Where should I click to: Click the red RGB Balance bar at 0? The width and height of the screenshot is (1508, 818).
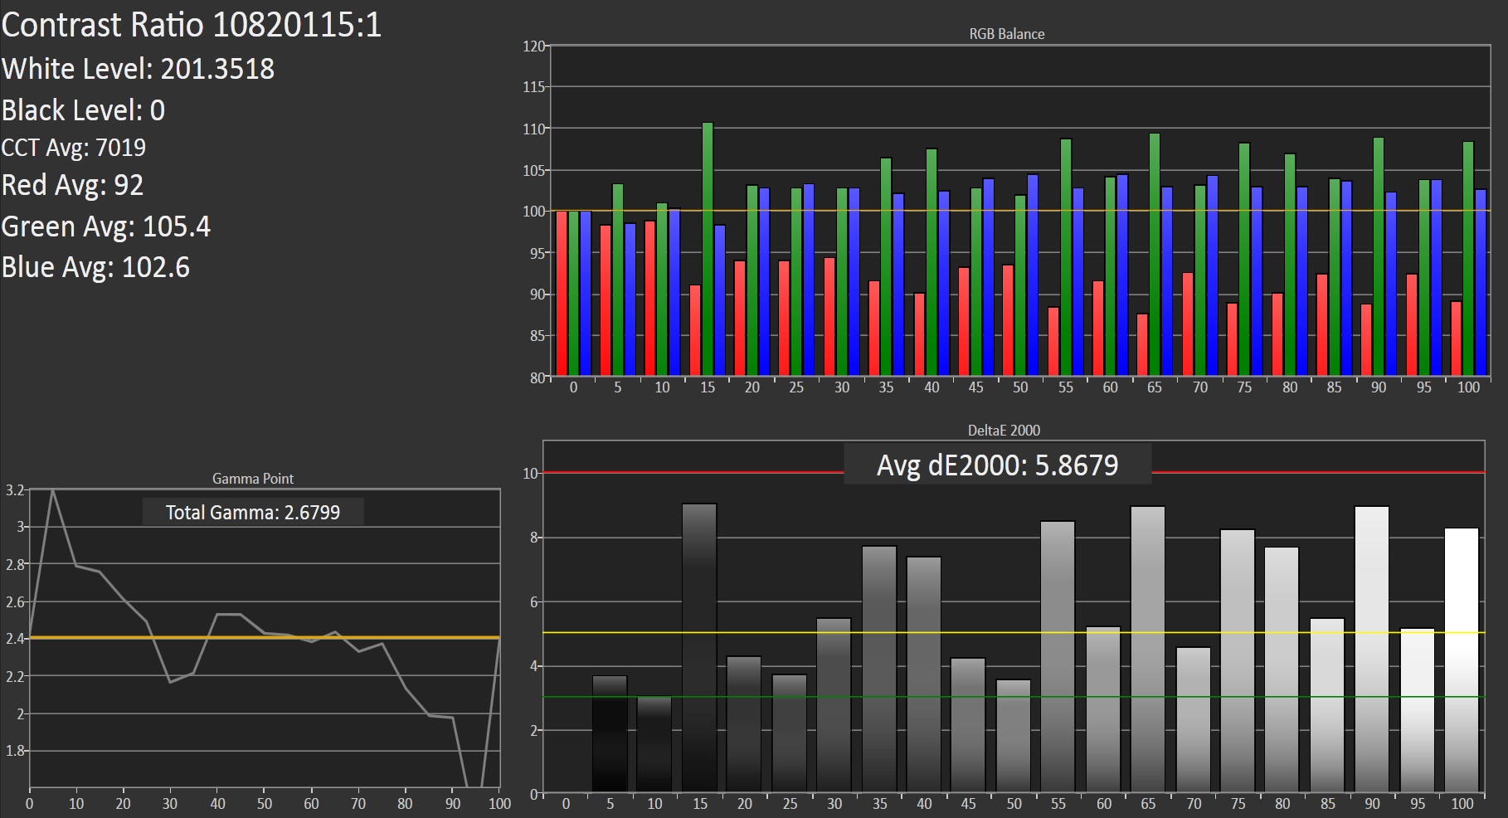(x=562, y=293)
